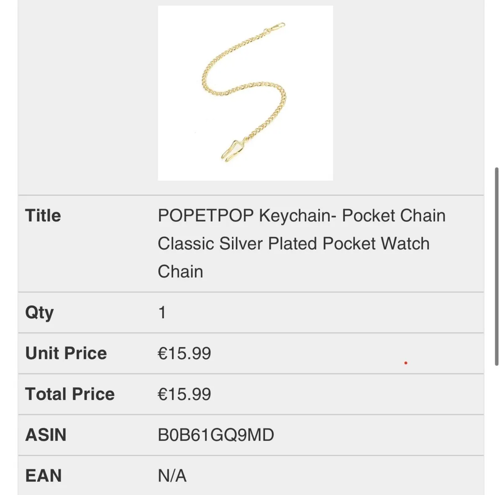Click the vertical scrollbar thumb
502x495 pixels.
pos(497,266)
